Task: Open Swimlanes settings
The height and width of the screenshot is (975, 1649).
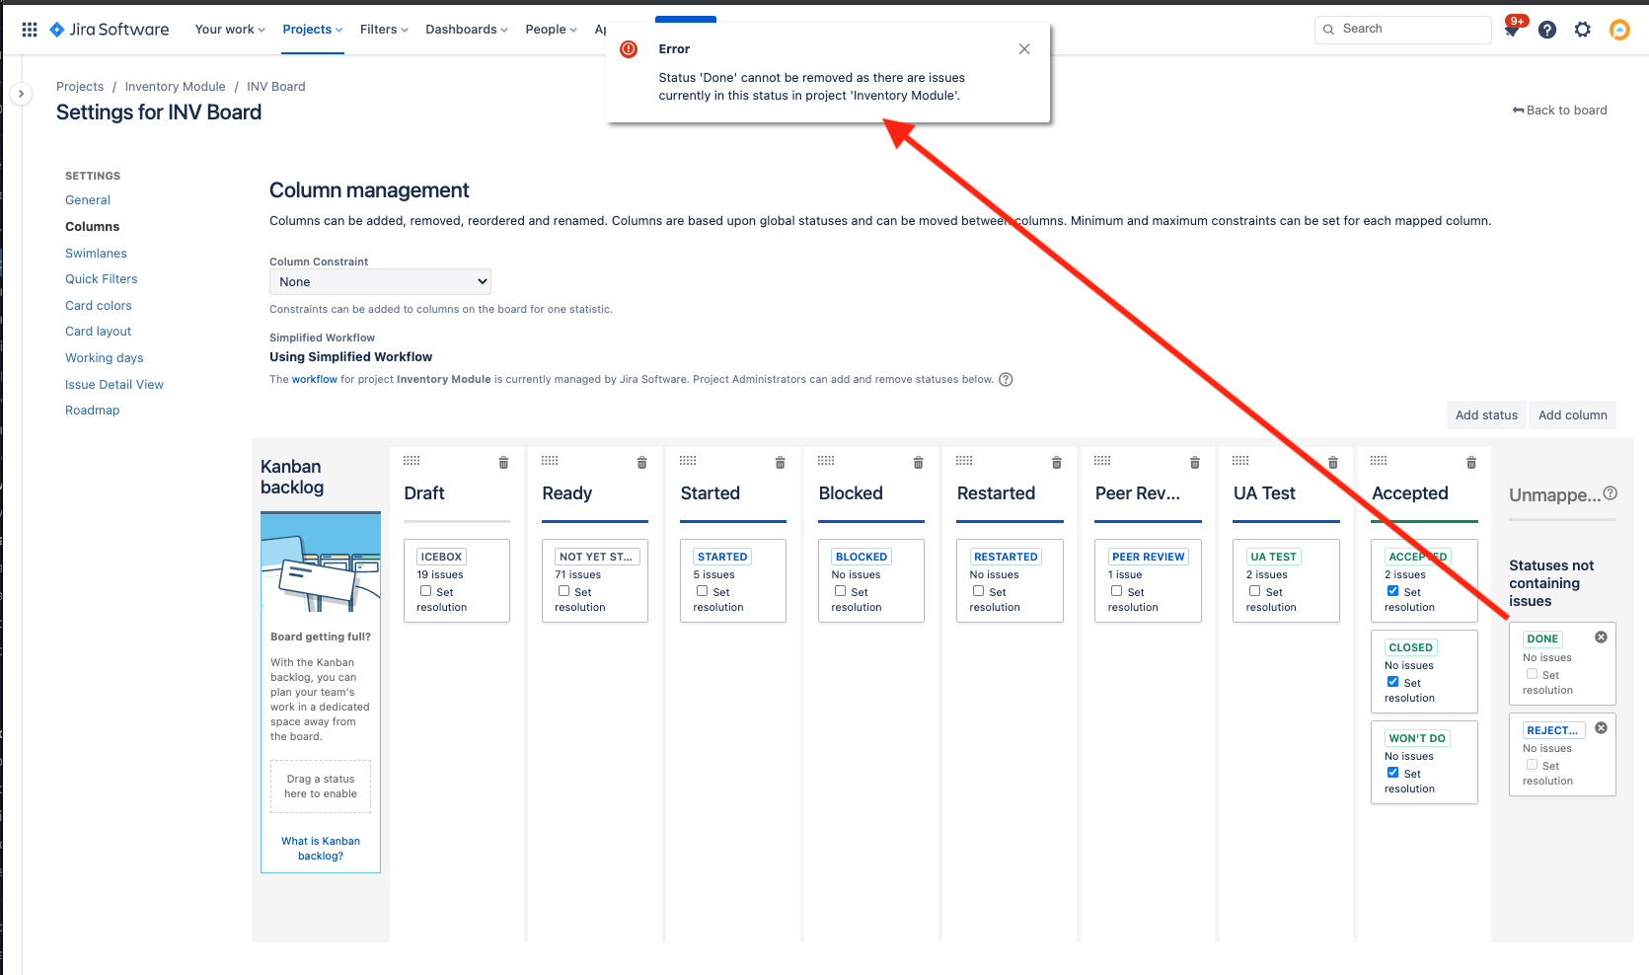Action: (96, 254)
